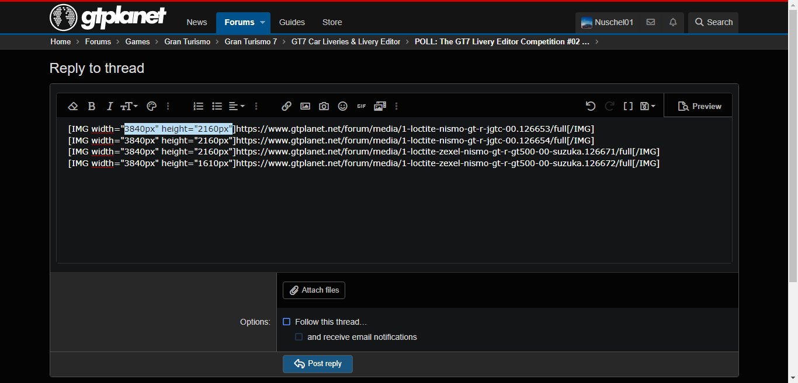Open GT7 Car Liveries & Livery Editor breadcrumb
The image size is (798, 383).
click(x=346, y=41)
